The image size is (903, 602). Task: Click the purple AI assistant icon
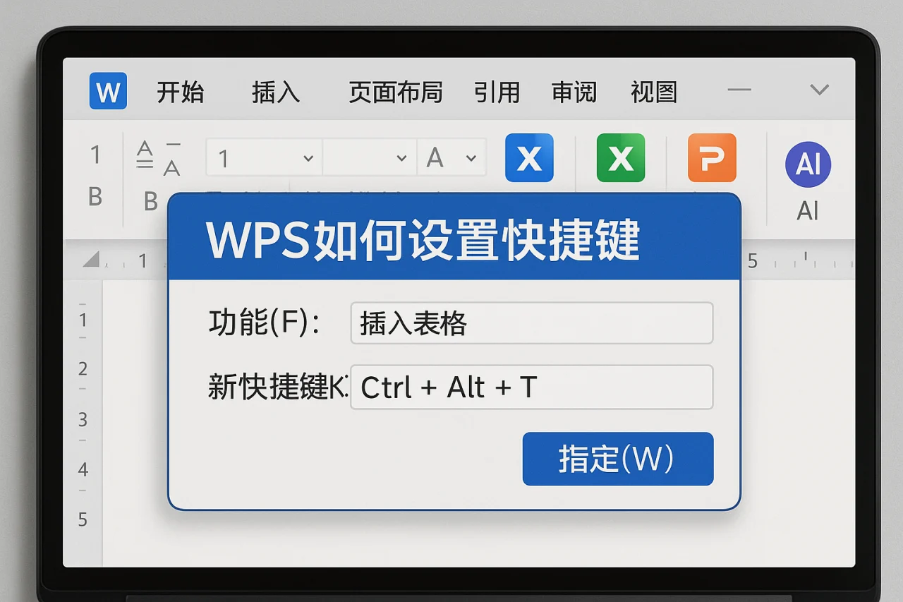coord(807,164)
